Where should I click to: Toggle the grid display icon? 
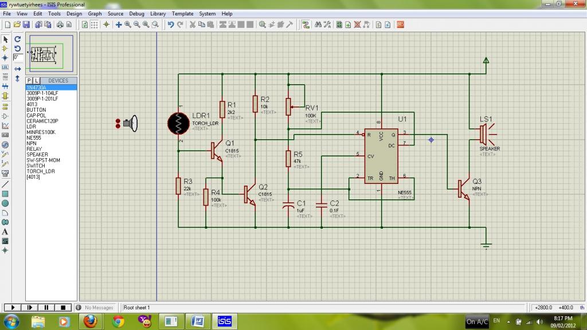(x=95, y=25)
